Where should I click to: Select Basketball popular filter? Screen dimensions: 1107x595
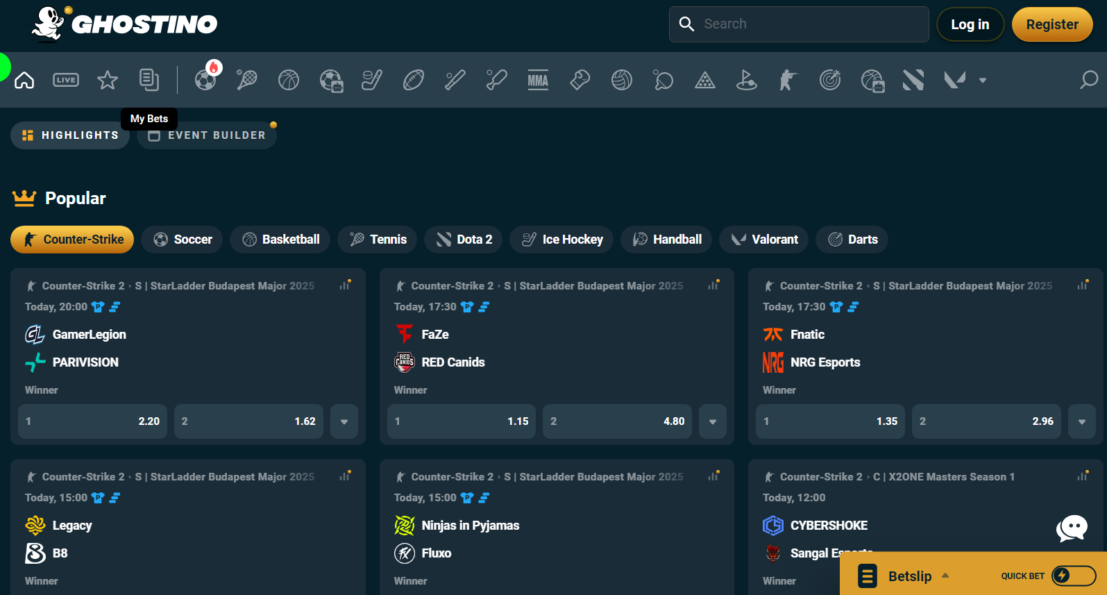coord(280,240)
